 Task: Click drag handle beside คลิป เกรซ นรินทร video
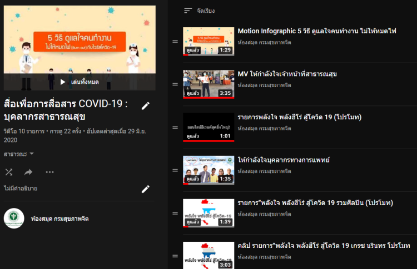pos(175,256)
